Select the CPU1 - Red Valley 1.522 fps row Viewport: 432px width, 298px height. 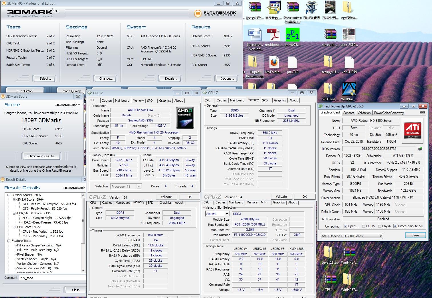click(x=43, y=232)
